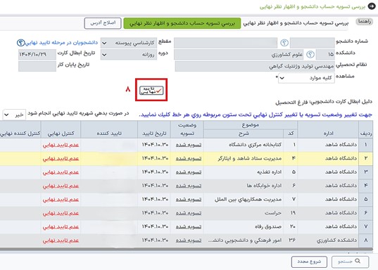The height and width of the screenshot is (270, 378).
Task: Select the صندوق رفاه description cell
Action: (x=244, y=226)
